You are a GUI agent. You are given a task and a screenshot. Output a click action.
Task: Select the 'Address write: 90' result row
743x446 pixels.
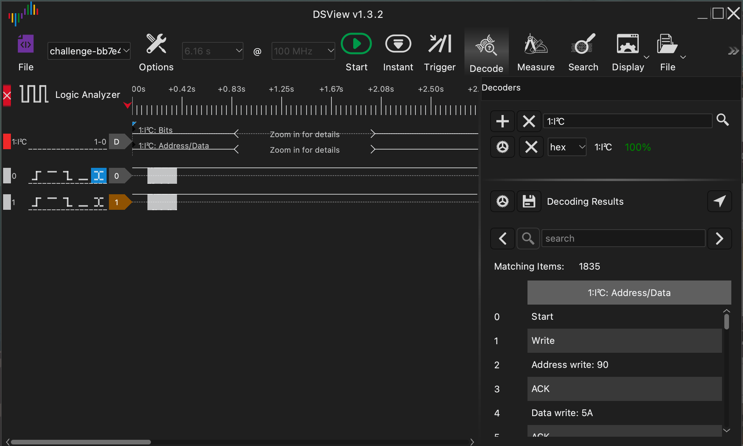click(x=624, y=364)
